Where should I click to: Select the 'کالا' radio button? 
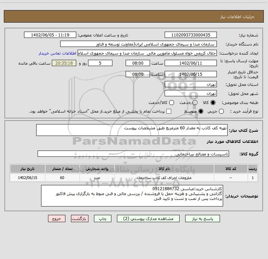click(x=213, y=103)
